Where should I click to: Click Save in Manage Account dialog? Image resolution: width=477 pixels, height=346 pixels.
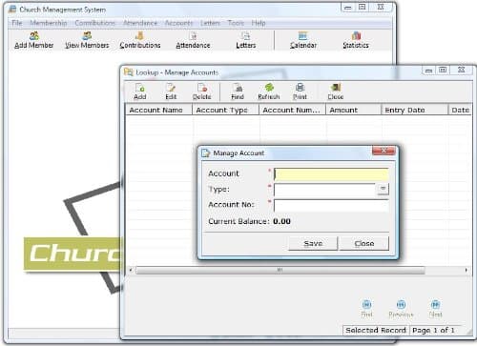point(313,243)
